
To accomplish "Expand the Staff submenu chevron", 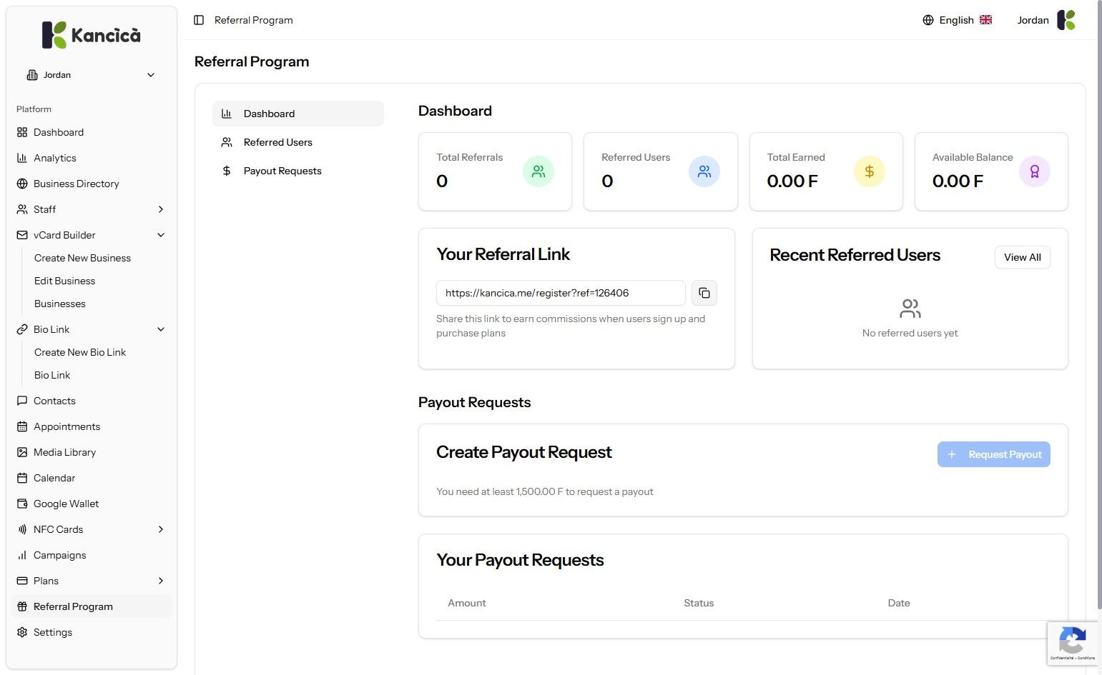I will click(161, 209).
